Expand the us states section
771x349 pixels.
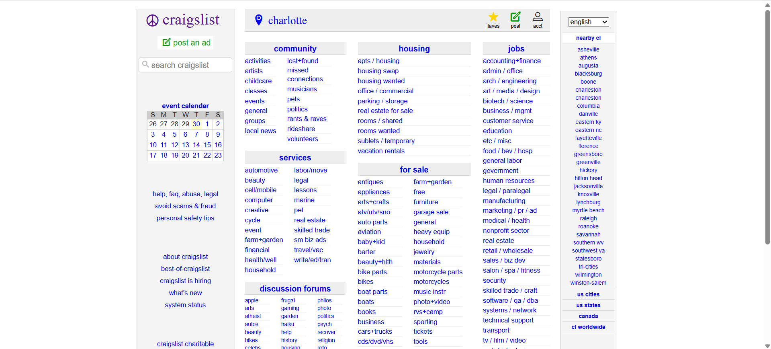pos(588,305)
